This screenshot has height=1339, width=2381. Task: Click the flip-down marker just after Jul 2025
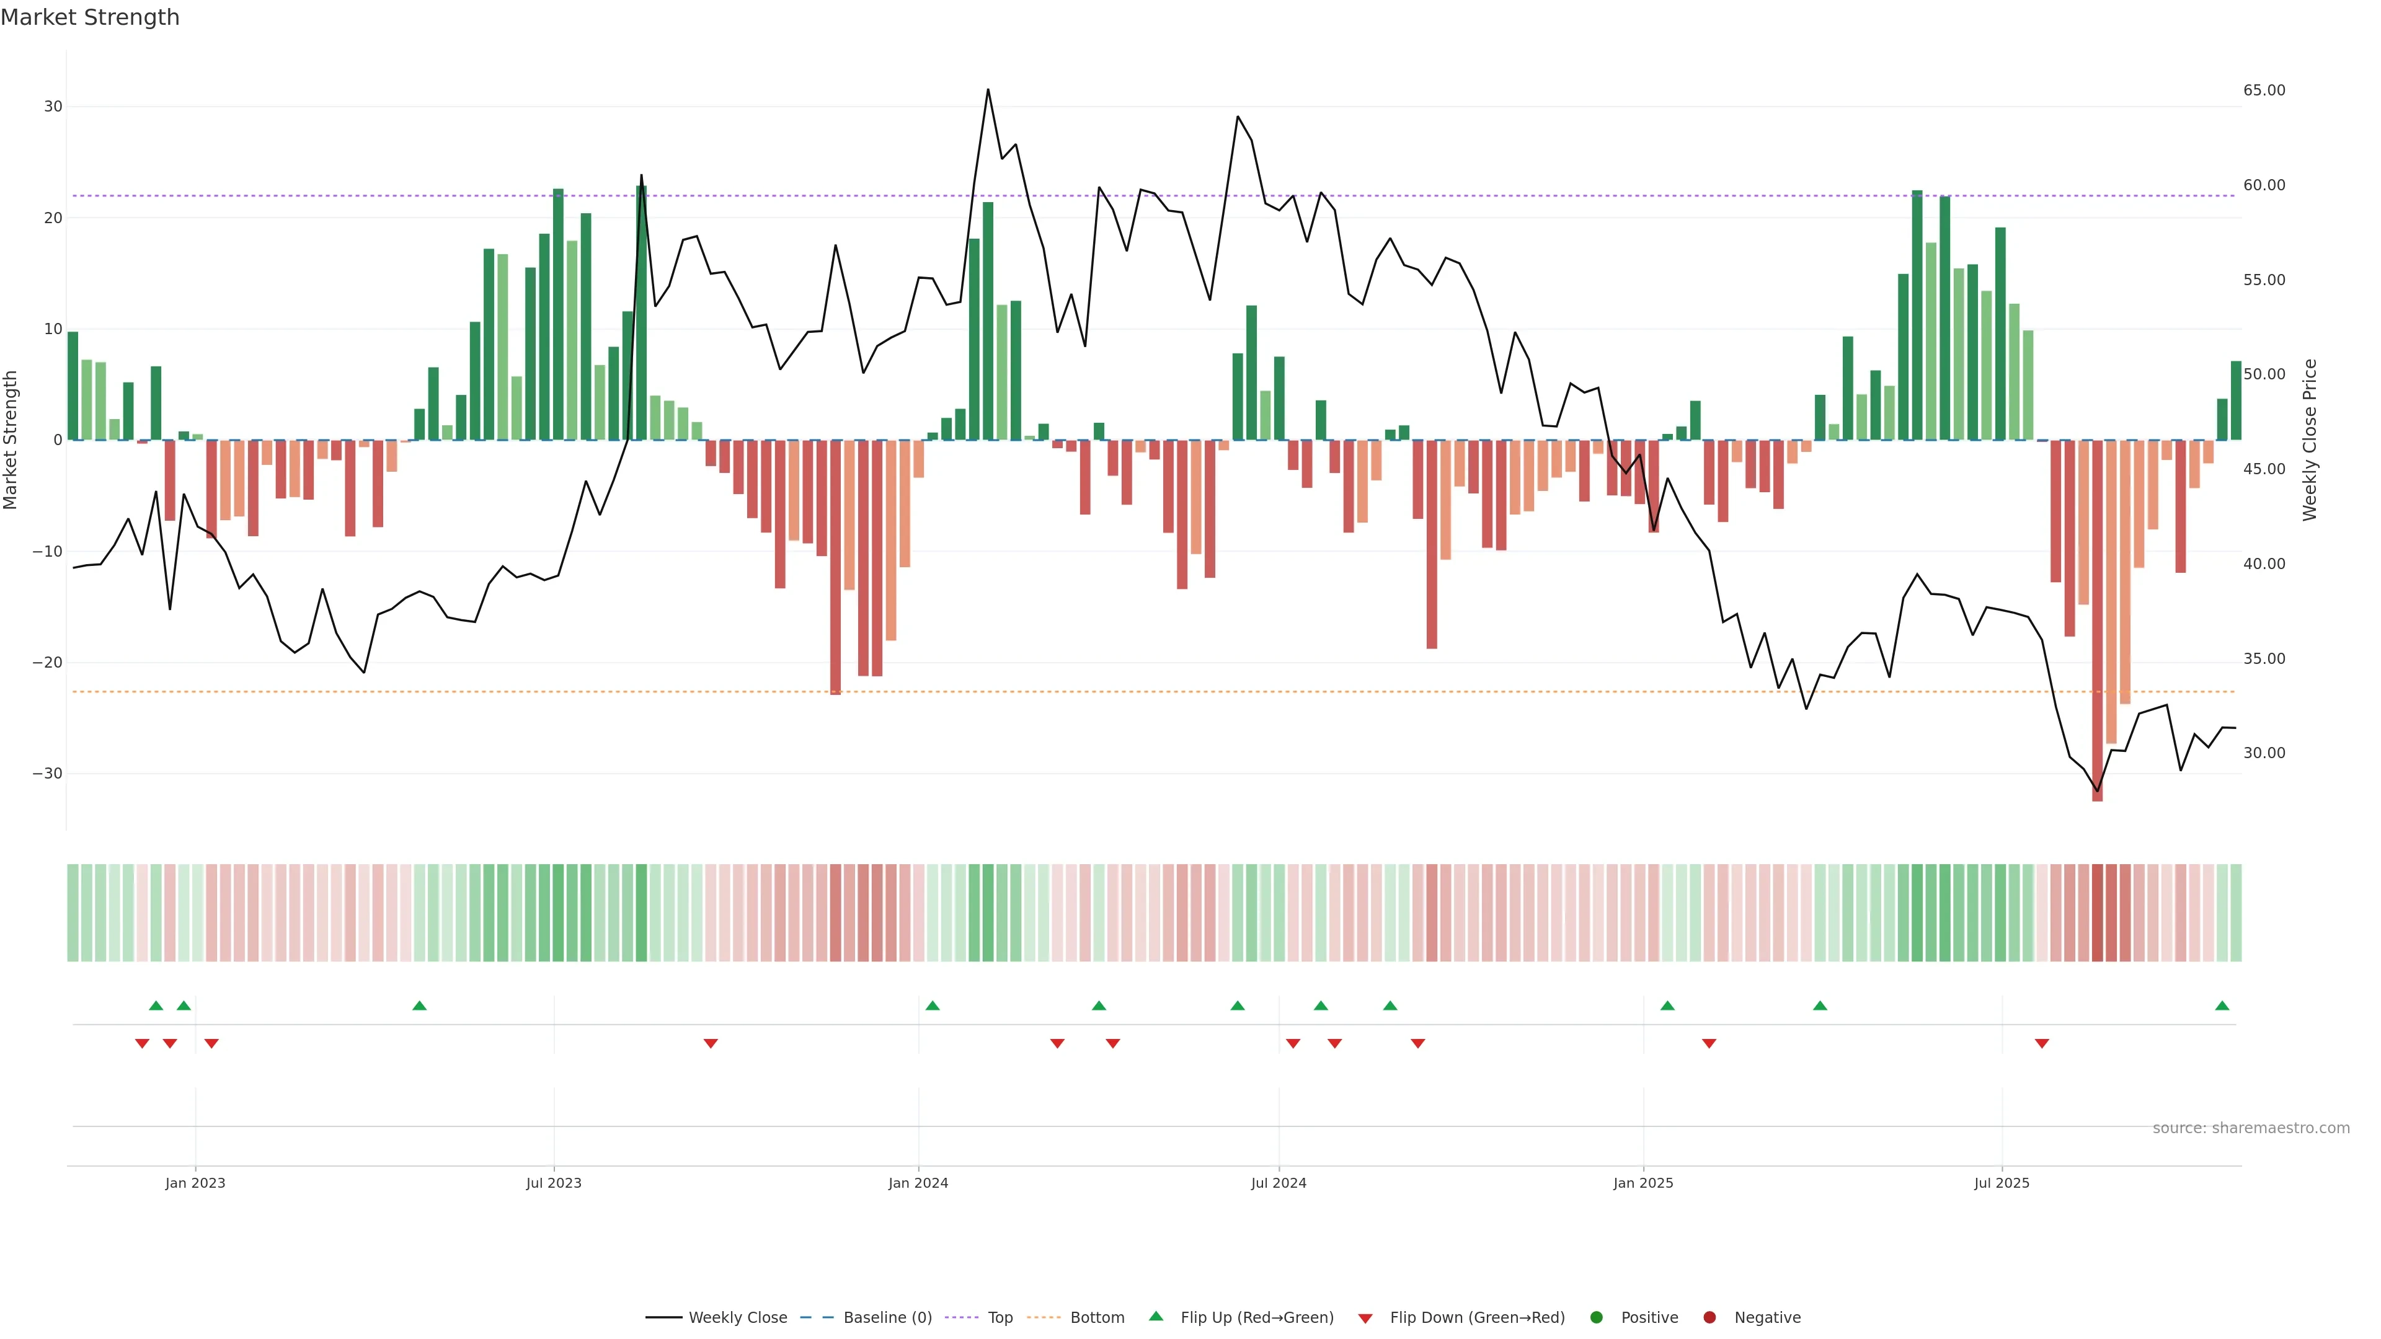click(2042, 1043)
